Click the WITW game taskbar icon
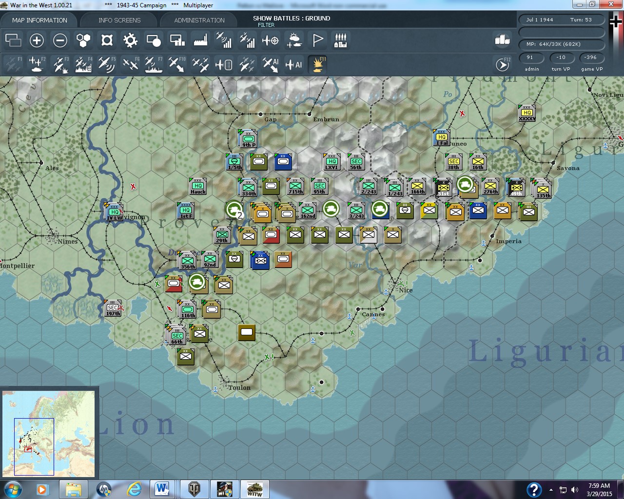This screenshot has height=499, width=624. [x=254, y=489]
